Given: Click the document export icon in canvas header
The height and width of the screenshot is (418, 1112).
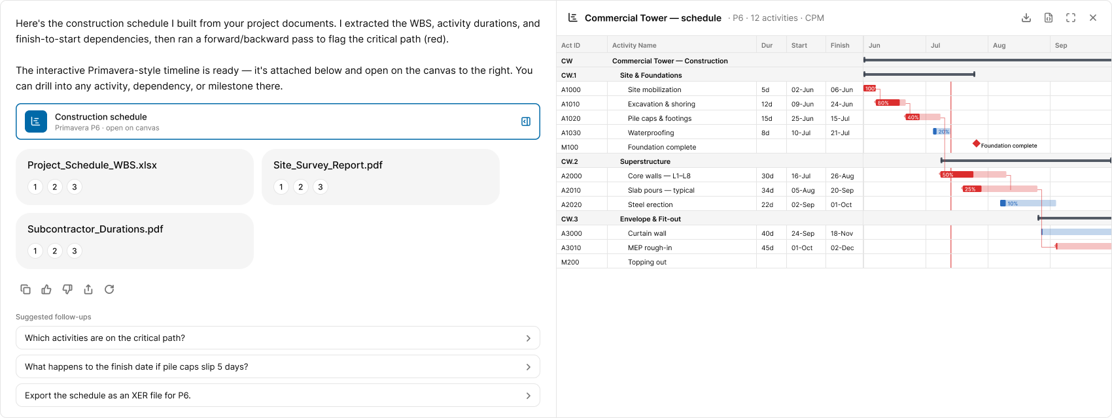Looking at the screenshot, I should 1049,18.
